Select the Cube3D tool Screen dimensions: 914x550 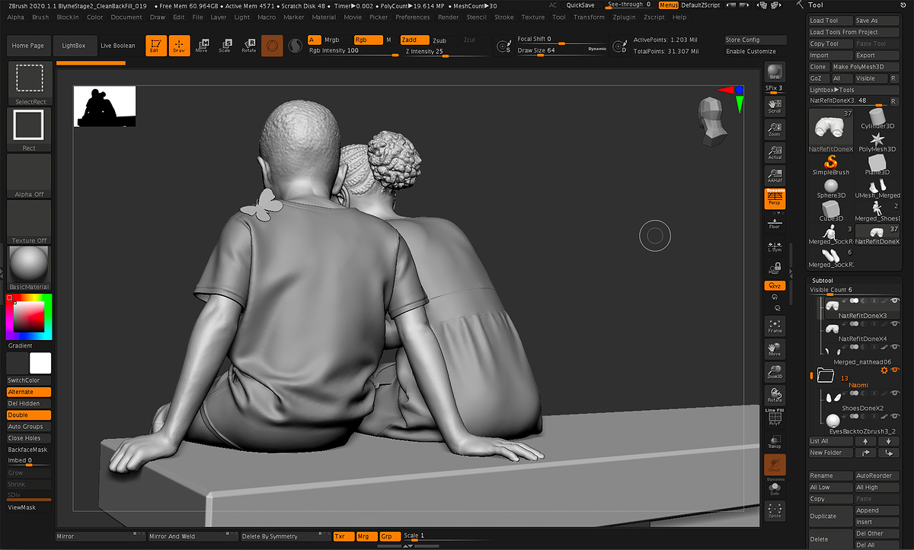(x=831, y=211)
